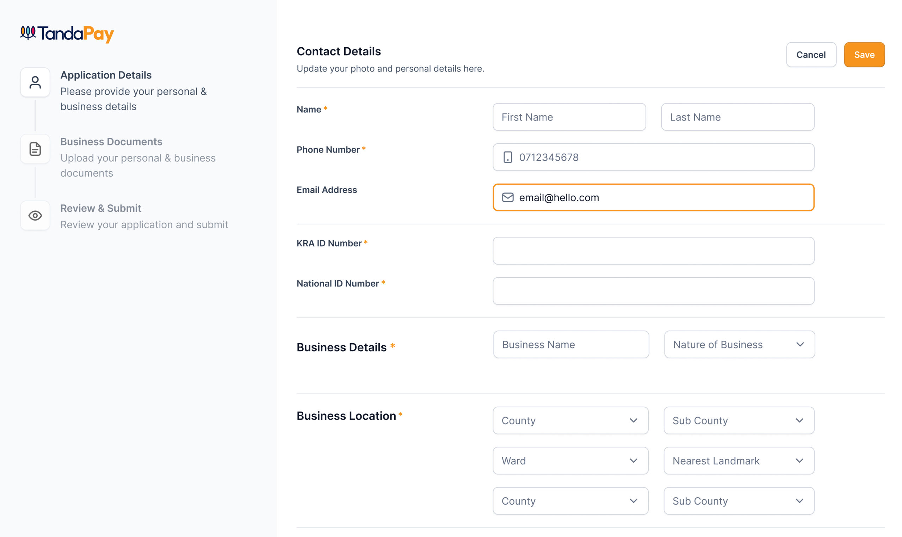This screenshot has width=902, height=537.
Task: Click the envelope icon in Email field
Action: 507,198
